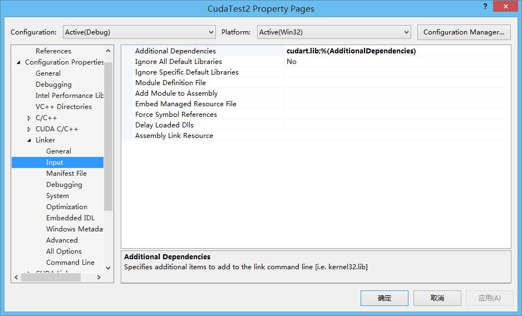Screen dimensions: 522x316
Task: Collapse the Linker tree node arrow
Action: pyautogui.click(x=29, y=140)
